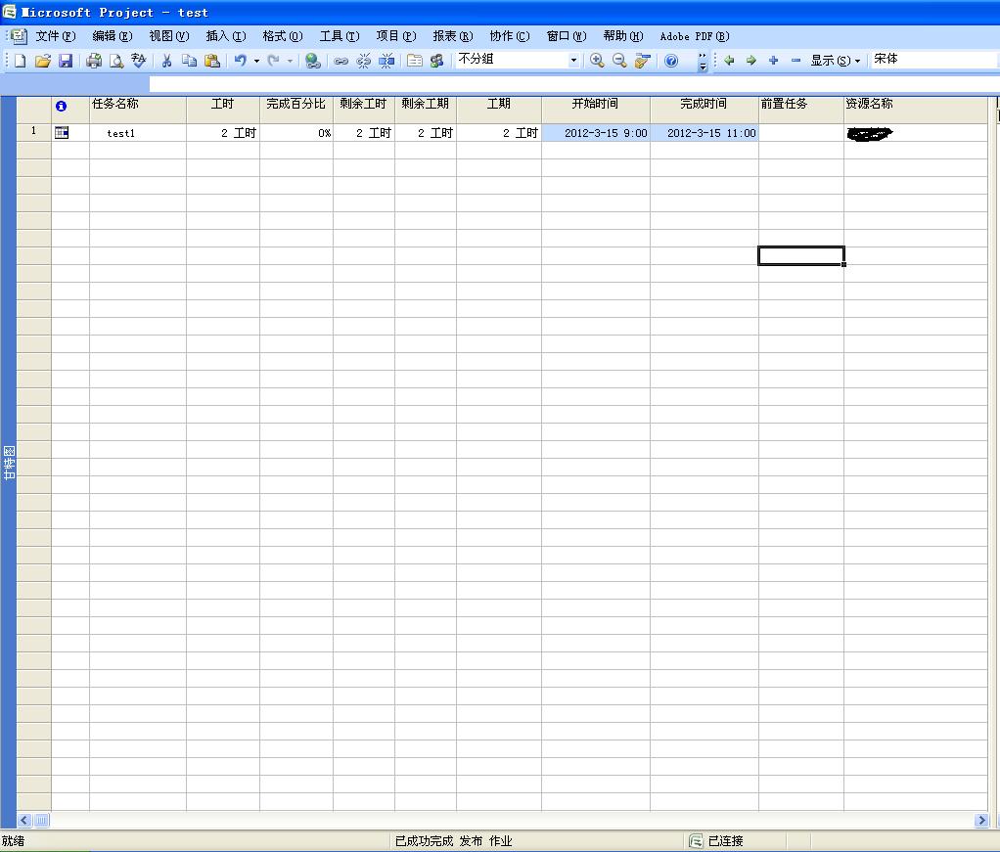Image resolution: width=1000 pixels, height=852 pixels.
Task: Click the Paste clipboard icon
Action: [x=211, y=61]
